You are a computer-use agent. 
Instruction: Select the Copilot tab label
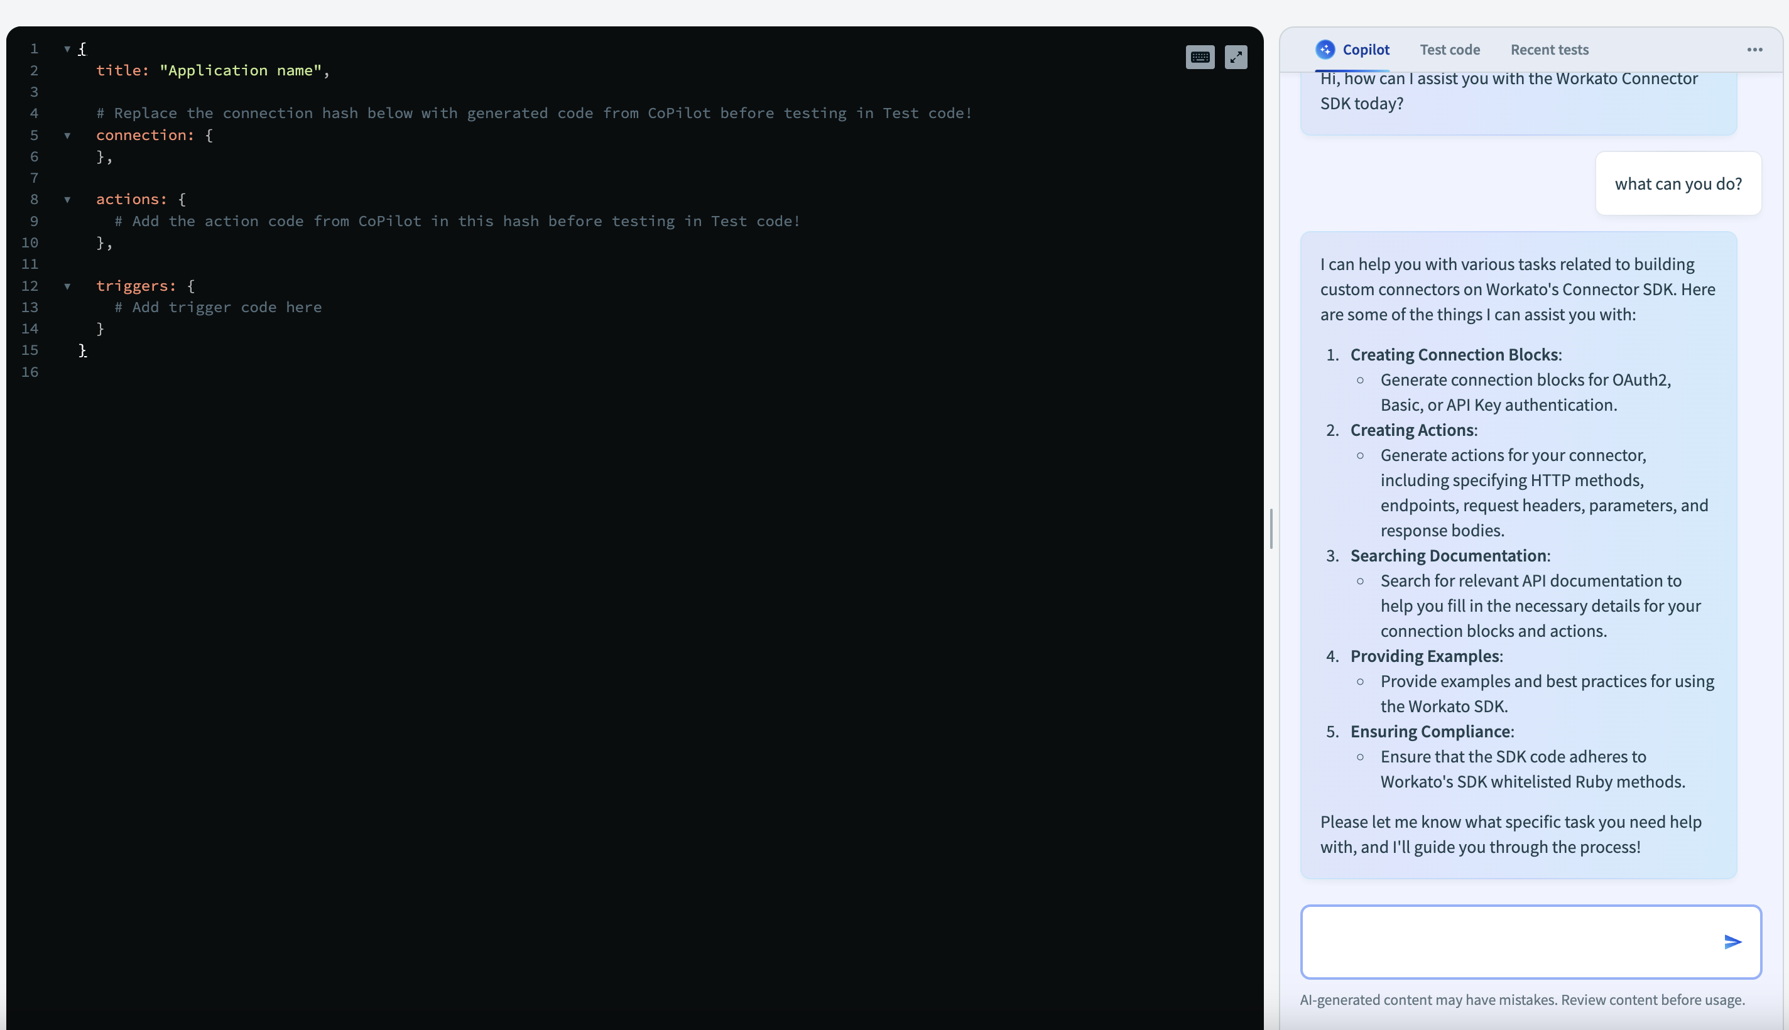coord(1365,50)
